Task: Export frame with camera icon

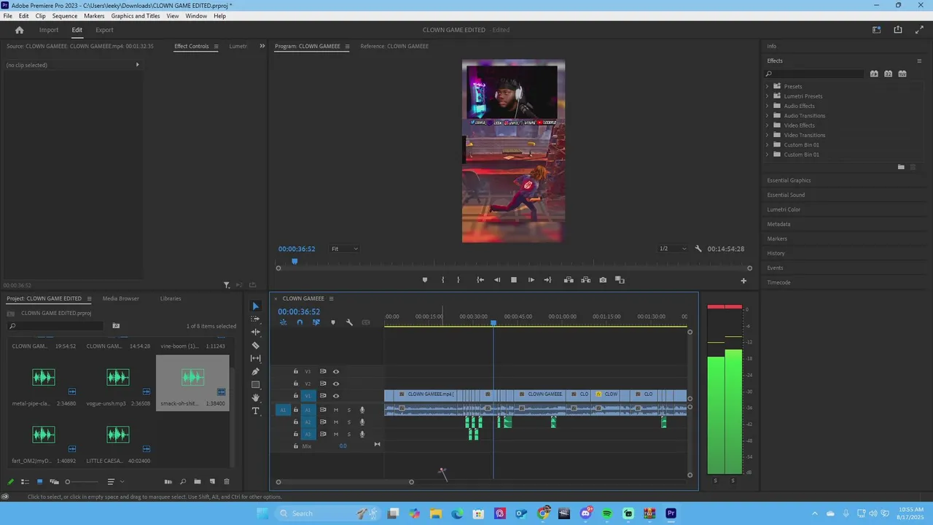Action: click(x=603, y=280)
